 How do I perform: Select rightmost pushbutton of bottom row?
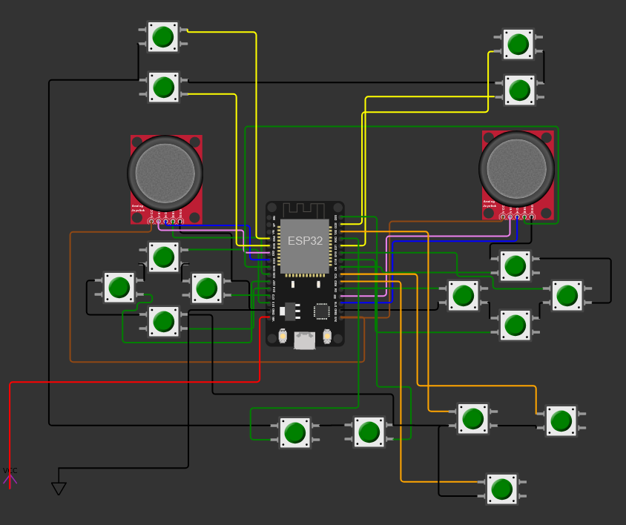click(x=561, y=420)
